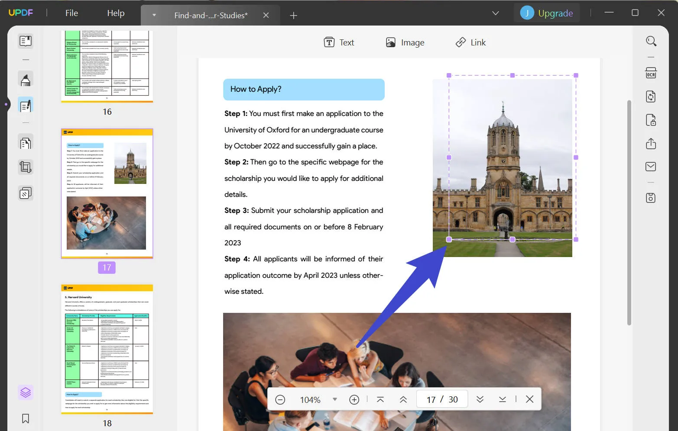Viewport: 678px width, 431px height.
Task: Select the Crop Pages tool
Action: click(x=25, y=167)
